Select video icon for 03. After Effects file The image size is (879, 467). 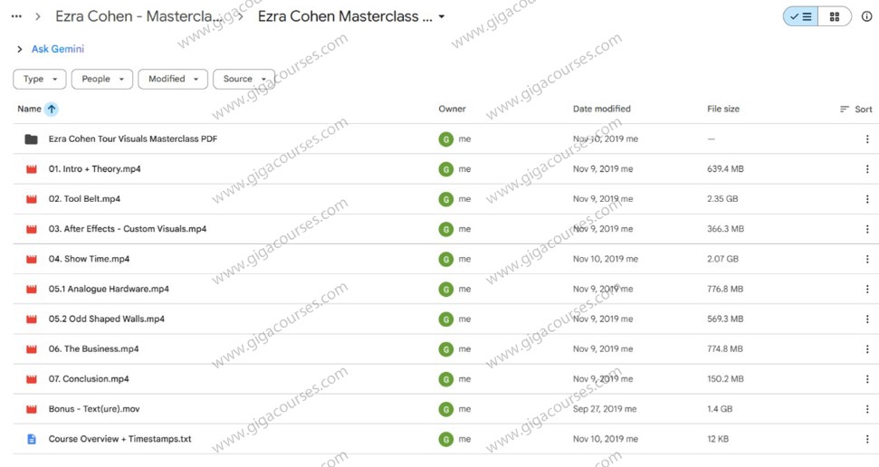[x=32, y=229]
